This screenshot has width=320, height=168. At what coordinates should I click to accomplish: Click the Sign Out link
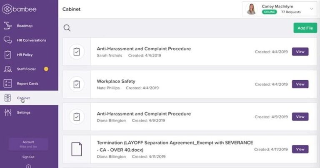point(28,157)
